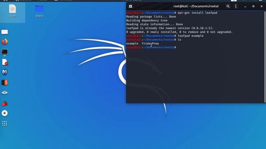The image size is (266, 149).
Task: Click the terminal vertical scrollbar
Action: click(265, 57)
